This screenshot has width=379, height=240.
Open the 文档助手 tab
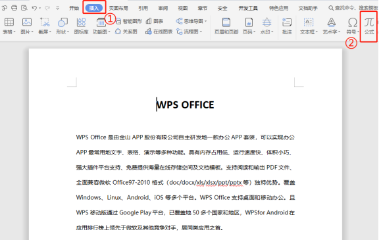click(x=308, y=8)
